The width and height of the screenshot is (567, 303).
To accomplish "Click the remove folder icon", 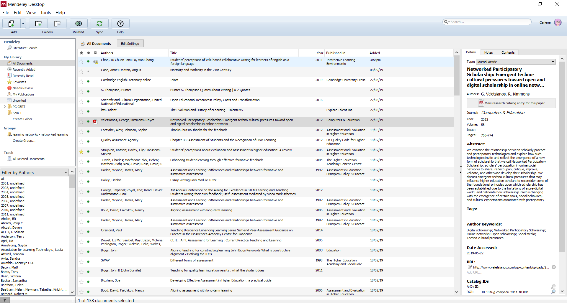I will [x=57, y=24].
